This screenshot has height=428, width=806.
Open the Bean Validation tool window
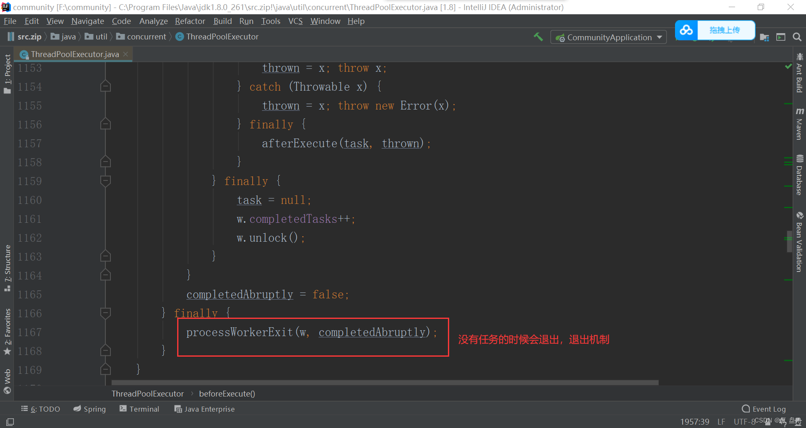[x=799, y=242]
